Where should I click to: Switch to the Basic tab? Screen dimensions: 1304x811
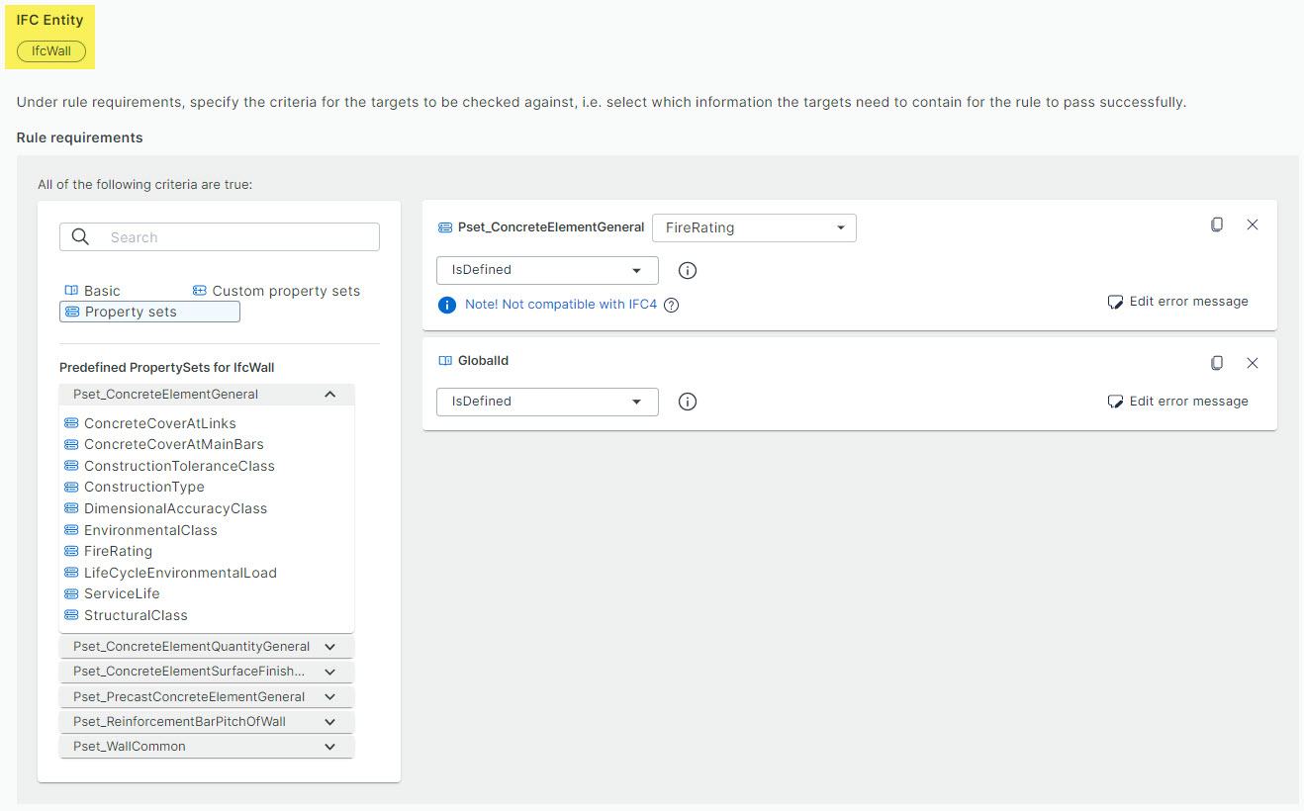pyautogui.click(x=92, y=291)
